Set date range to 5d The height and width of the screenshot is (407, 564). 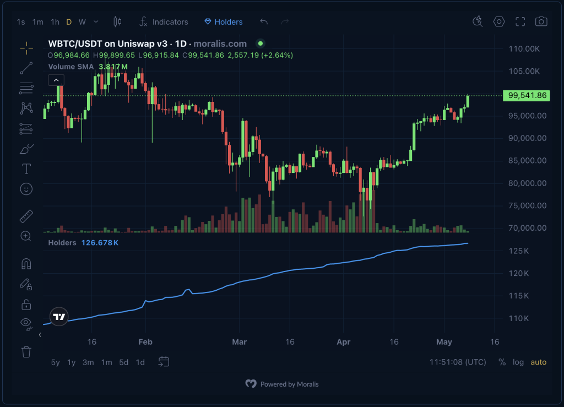point(124,362)
